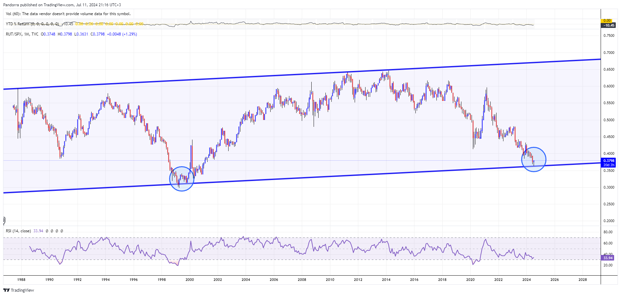Click the 0.5500 price axis label
The image size is (621, 296).
coord(609,103)
